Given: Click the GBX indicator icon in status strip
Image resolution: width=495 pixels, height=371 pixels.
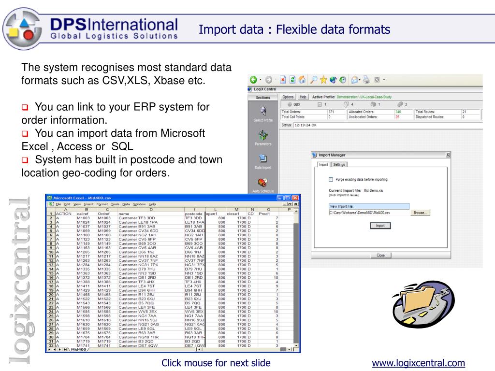Looking at the screenshot, I should [290, 104].
